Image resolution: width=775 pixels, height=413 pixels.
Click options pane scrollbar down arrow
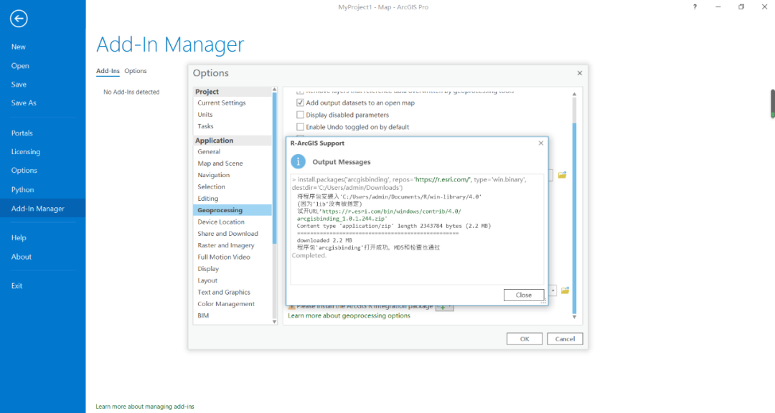coord(574,317)
